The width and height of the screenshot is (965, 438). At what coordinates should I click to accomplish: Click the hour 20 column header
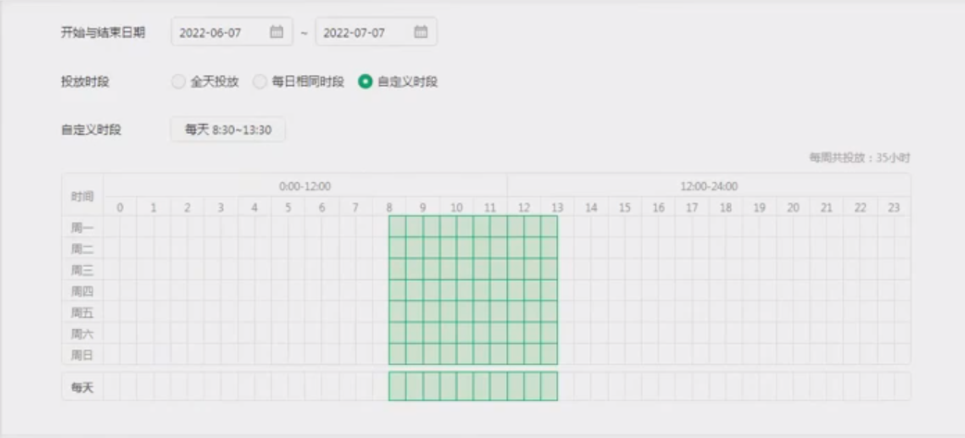tap(793, 208)
